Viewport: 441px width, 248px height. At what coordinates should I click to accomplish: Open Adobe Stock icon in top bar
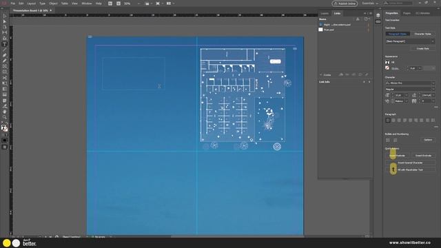(119, 3)
